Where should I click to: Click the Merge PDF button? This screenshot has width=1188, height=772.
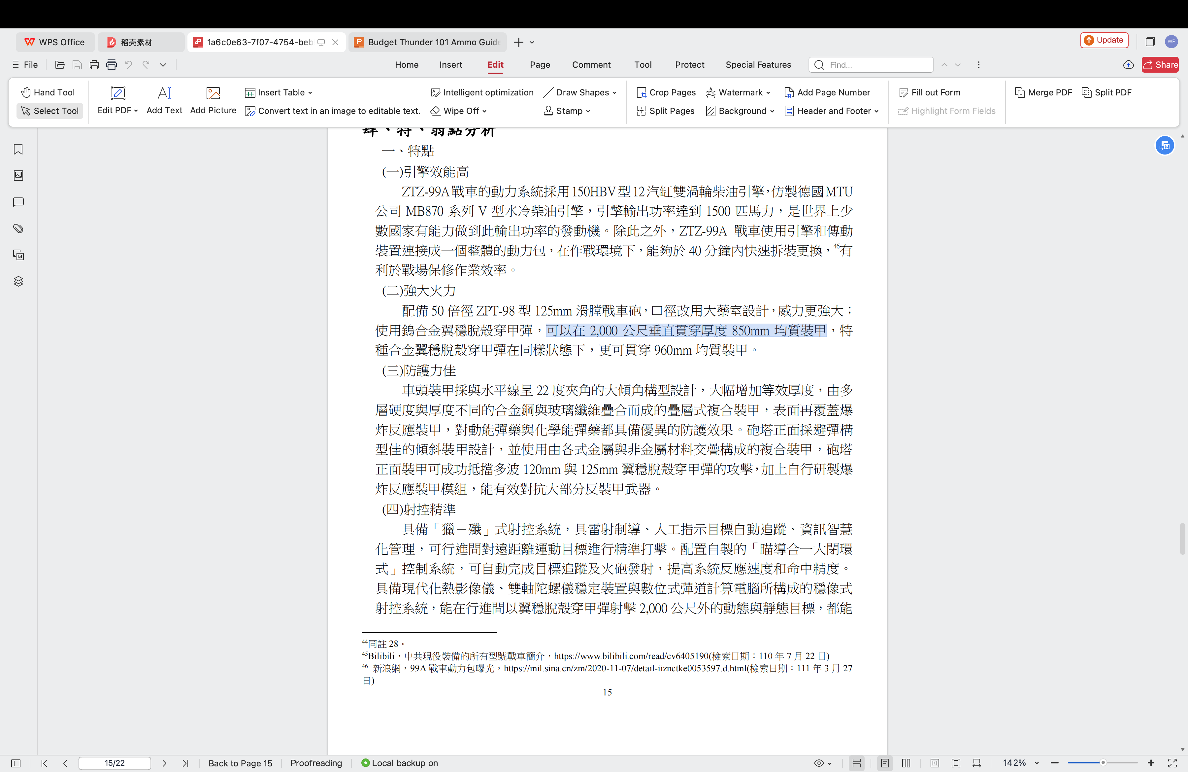point(1044,92)
